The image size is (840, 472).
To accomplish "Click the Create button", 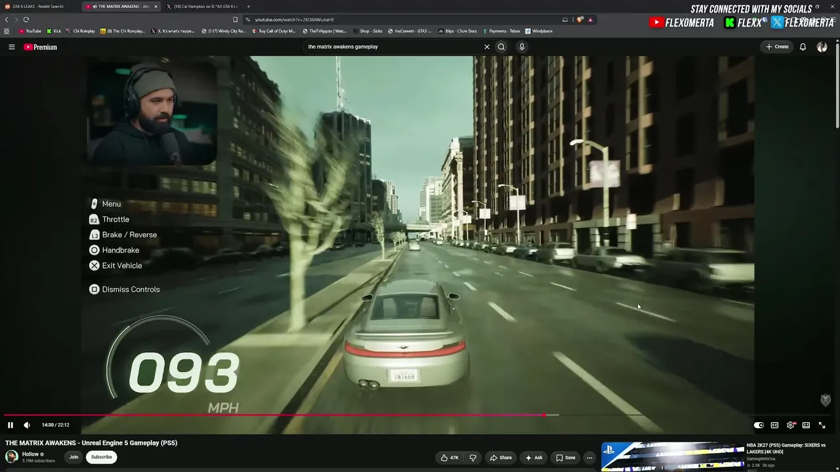I will tap(777, 47).
